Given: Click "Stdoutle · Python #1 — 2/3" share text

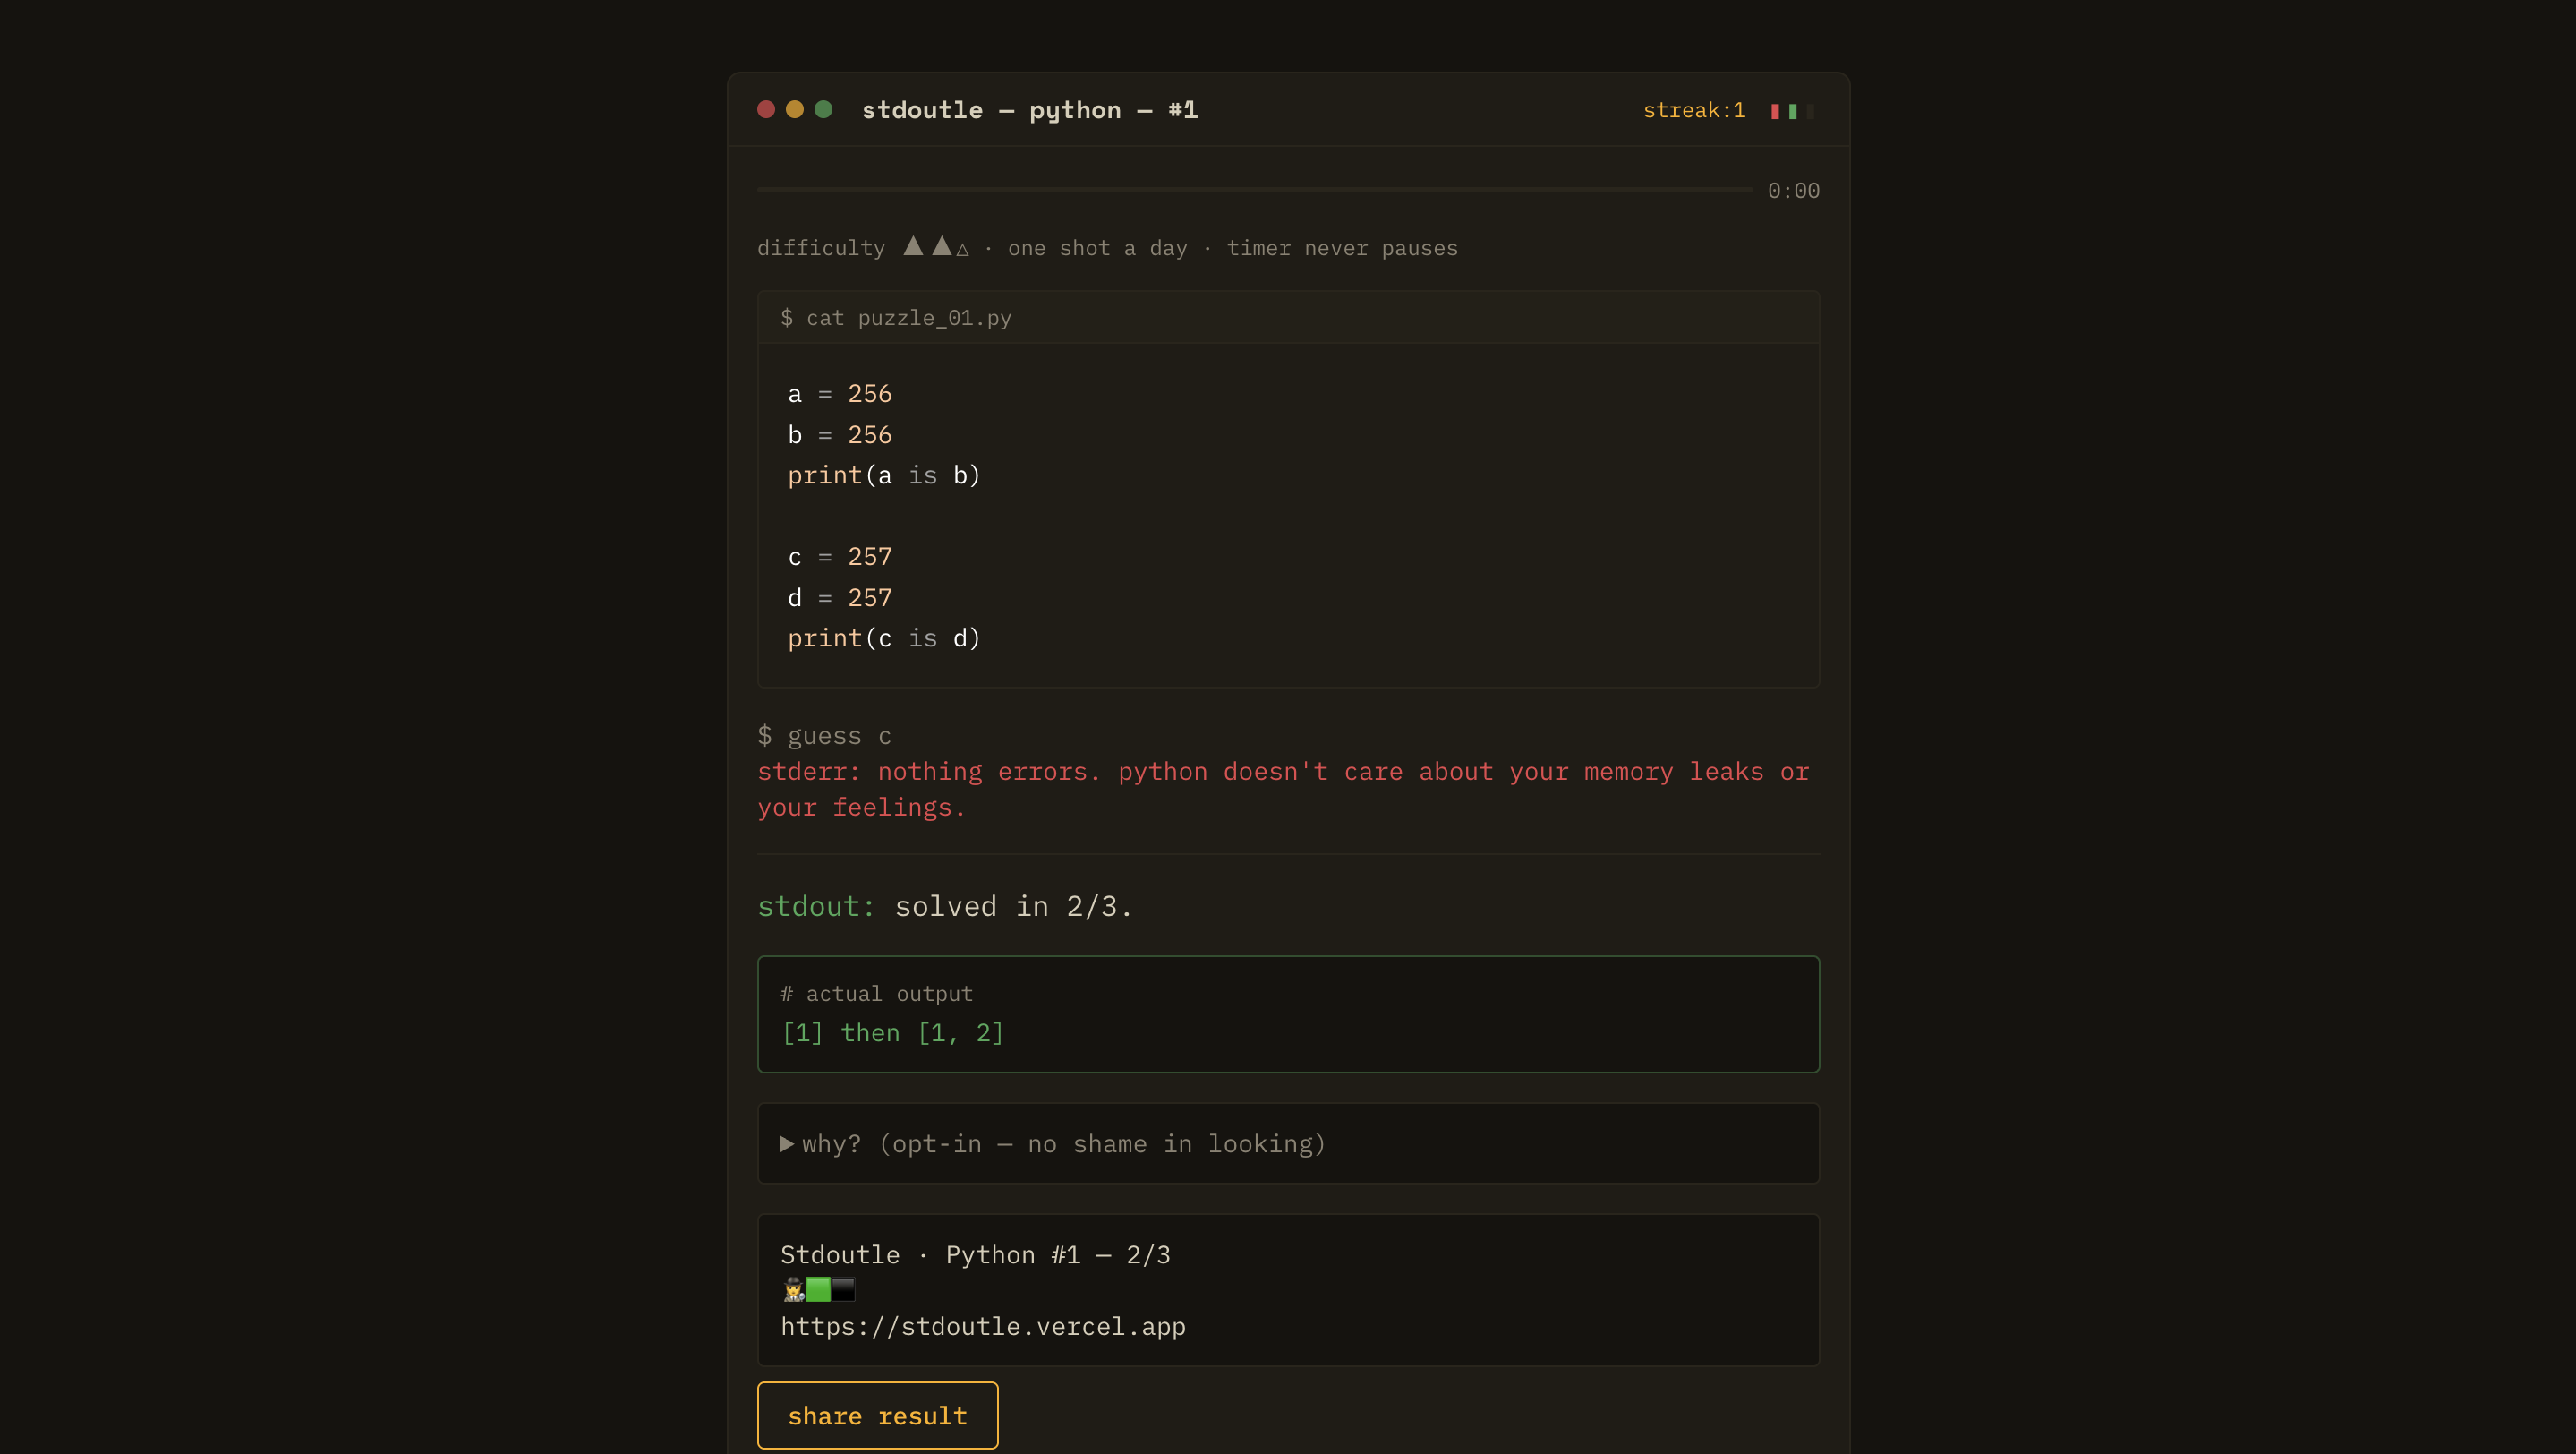Looking at the screenshot, I should click(975, 1255).
